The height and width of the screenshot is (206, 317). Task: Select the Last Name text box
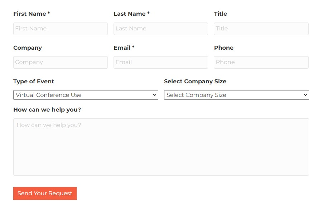pos(161,29)
